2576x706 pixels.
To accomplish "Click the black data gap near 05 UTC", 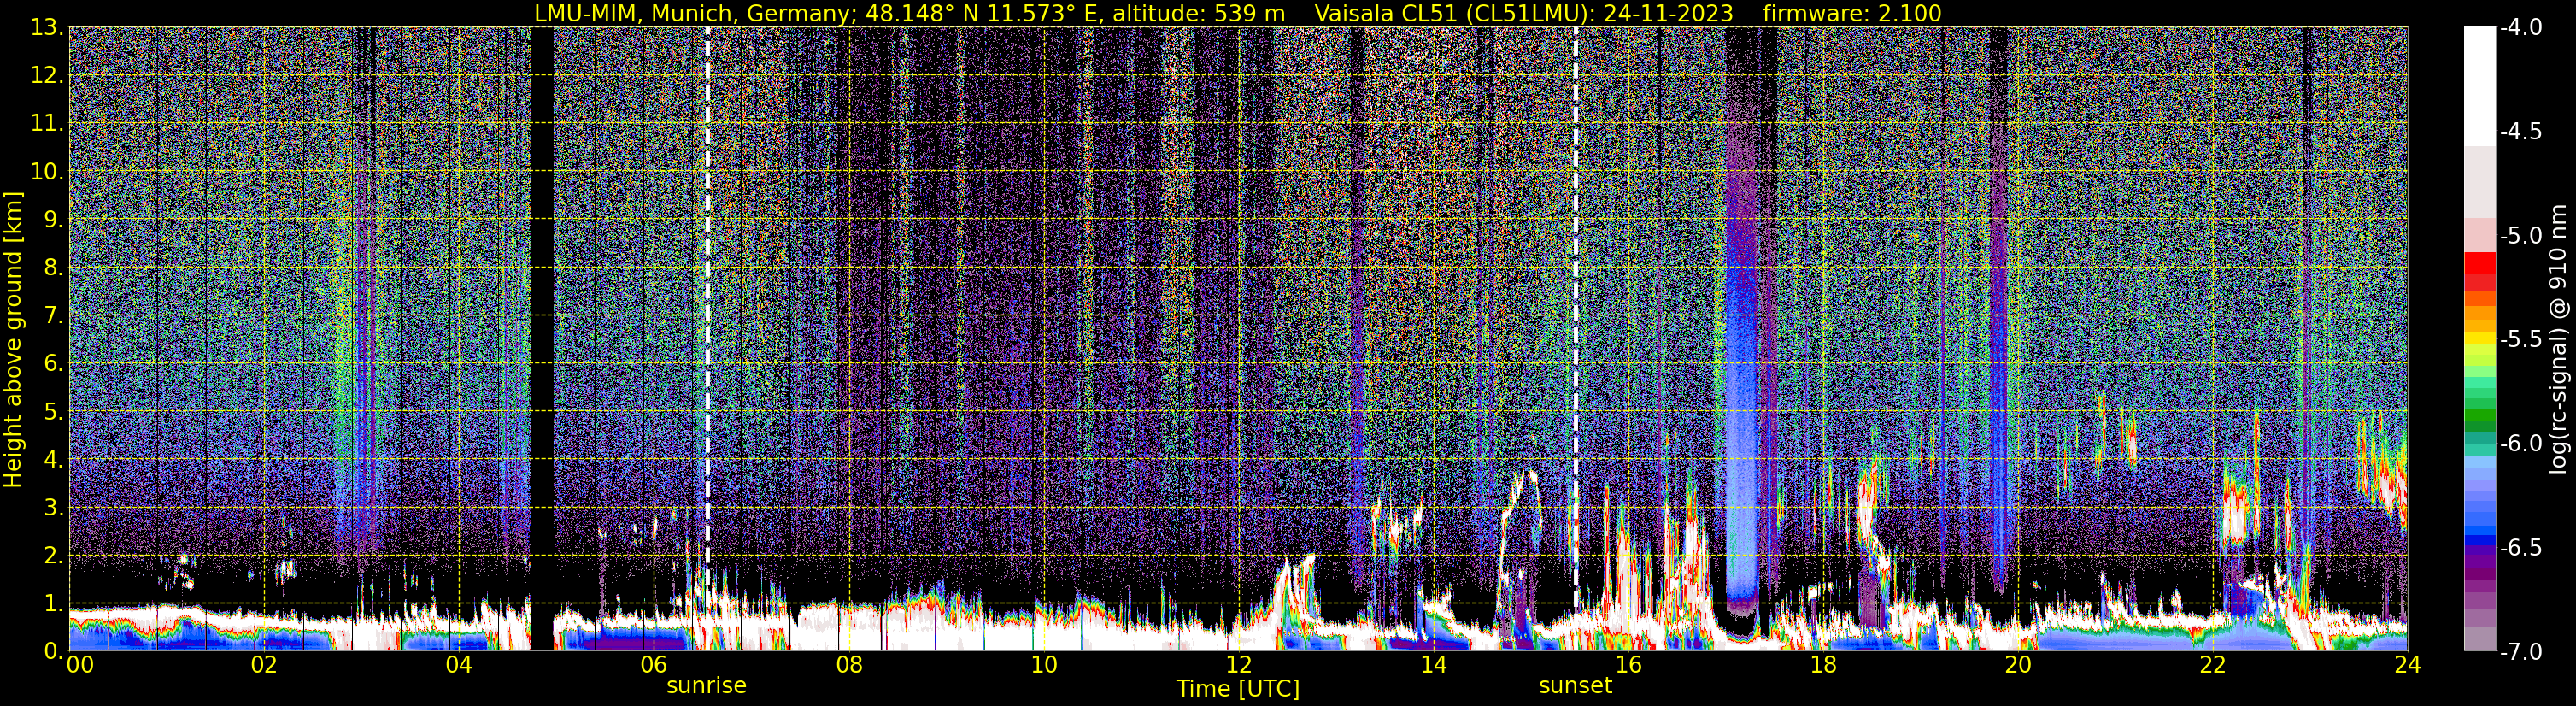I will 542,339.
